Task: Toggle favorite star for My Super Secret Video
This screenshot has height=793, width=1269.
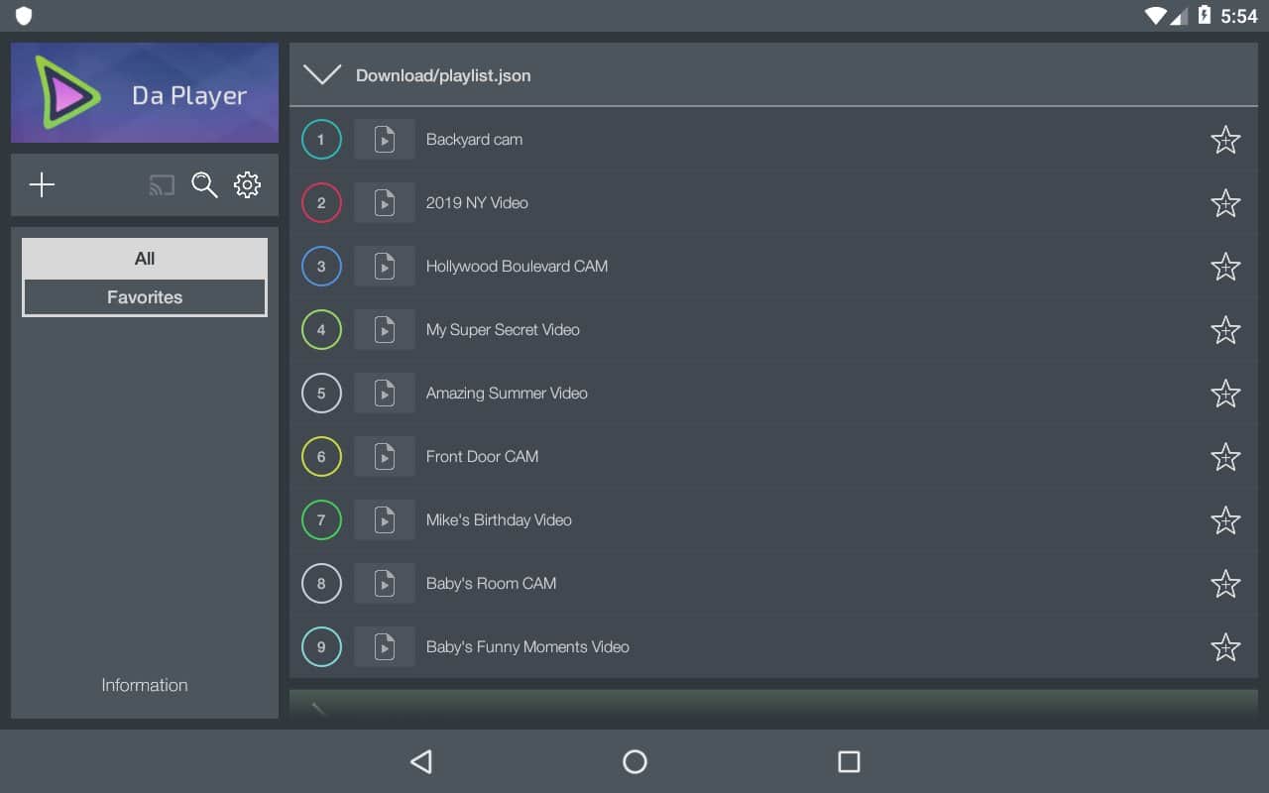Action: coord(1225,330)
